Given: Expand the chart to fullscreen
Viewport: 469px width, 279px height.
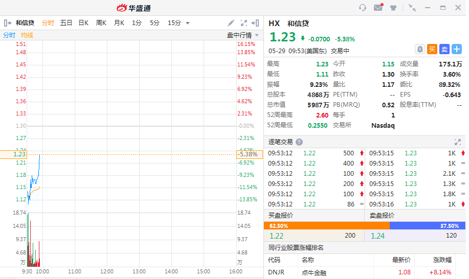Looking at the screenshot, I should (x=244, y=23).
